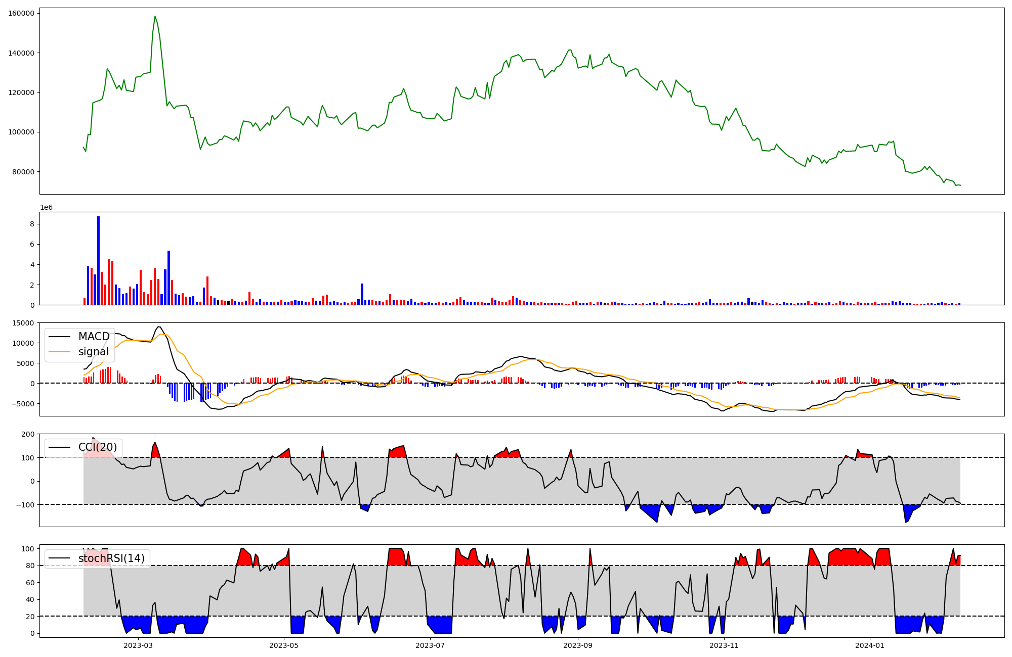Click the 15000 label on MACD axis

[23, 323]
